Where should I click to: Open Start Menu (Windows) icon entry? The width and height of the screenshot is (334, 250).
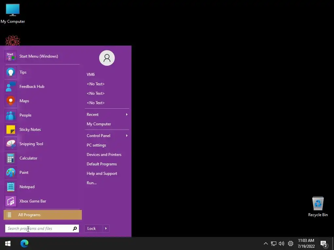pos(11,56)
